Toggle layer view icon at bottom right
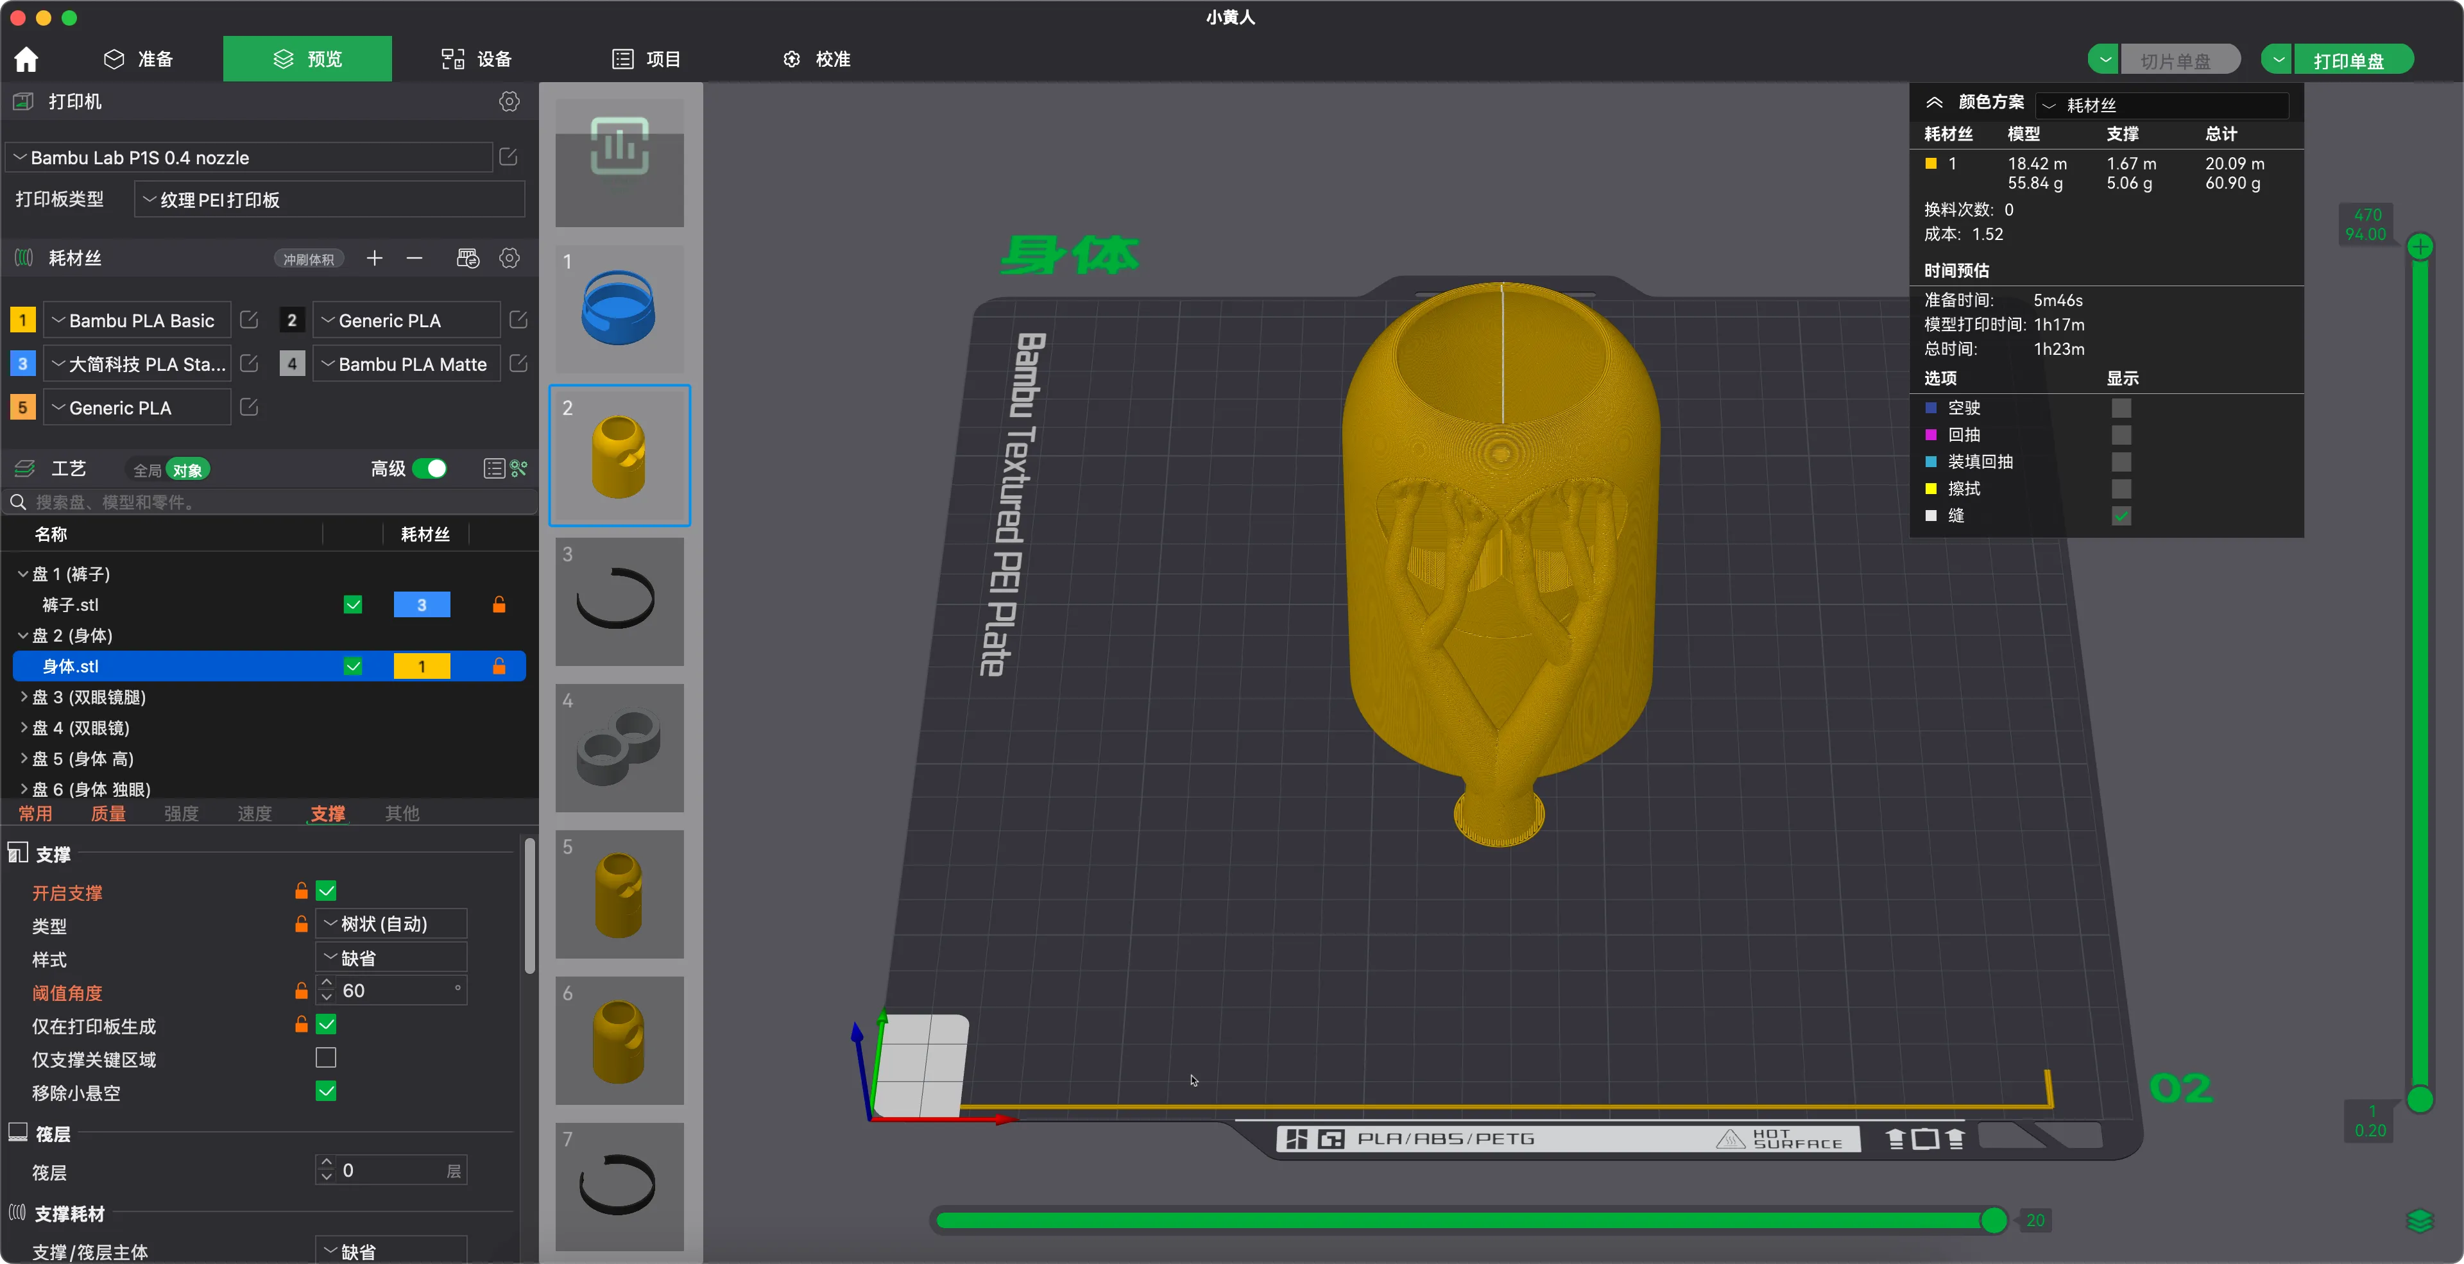The image size is (2464, 1264). pos(2419,1221)
